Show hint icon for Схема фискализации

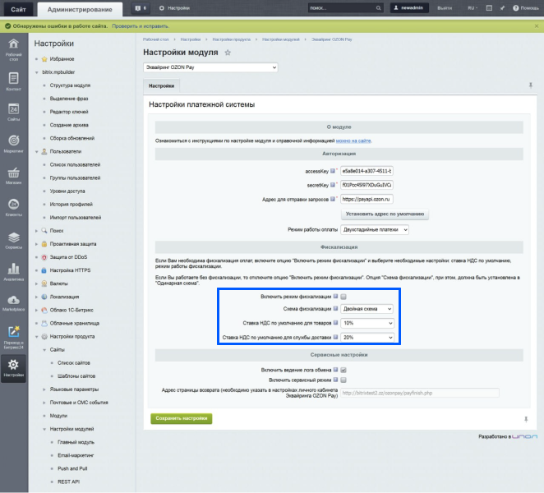click(x=335, y=308)
